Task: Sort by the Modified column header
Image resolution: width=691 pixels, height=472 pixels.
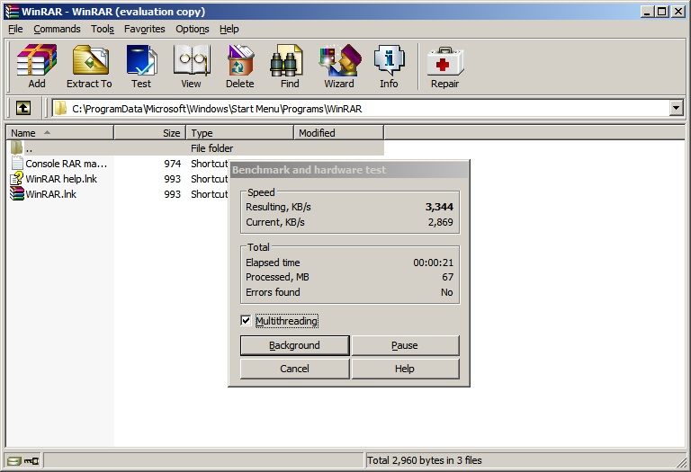Action: click(x=338, y=132)
